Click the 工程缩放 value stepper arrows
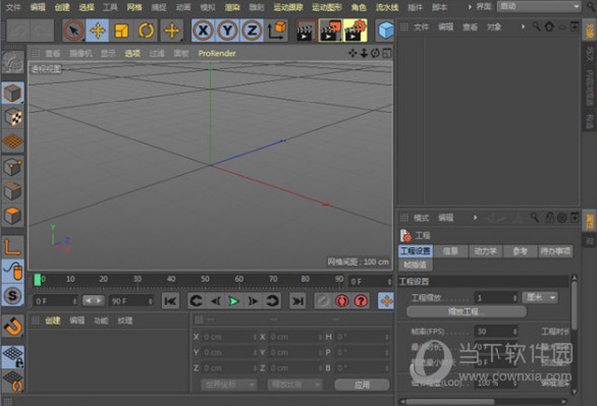This screenshot has width=597, height=406. click(x=515, y=298)
